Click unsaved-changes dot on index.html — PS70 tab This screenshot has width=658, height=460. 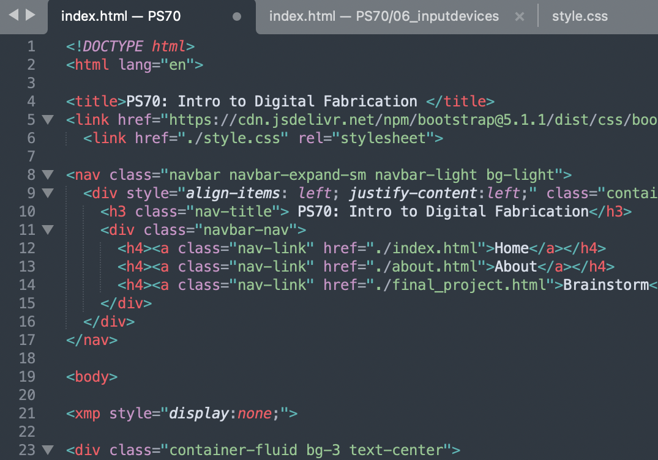click(x=237, y=17)
